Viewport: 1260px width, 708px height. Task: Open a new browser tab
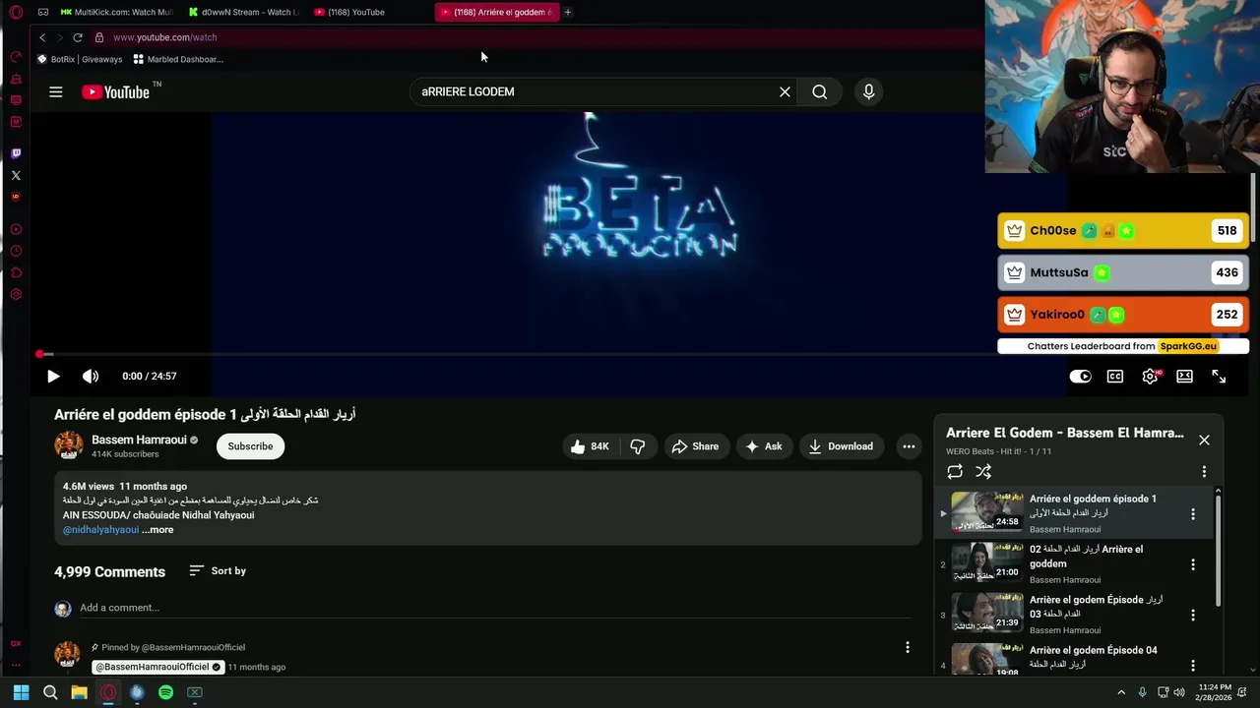click(x=568, y=12)
